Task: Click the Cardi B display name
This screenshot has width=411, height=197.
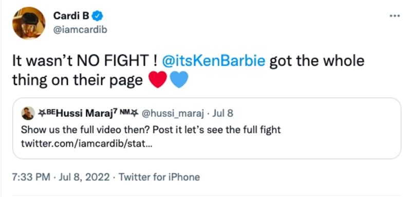Action: [71, 16]
